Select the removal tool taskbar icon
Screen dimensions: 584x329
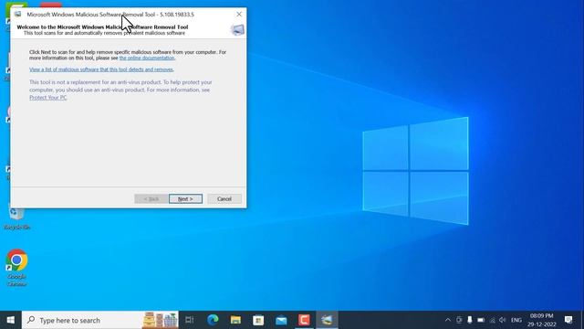327,320
